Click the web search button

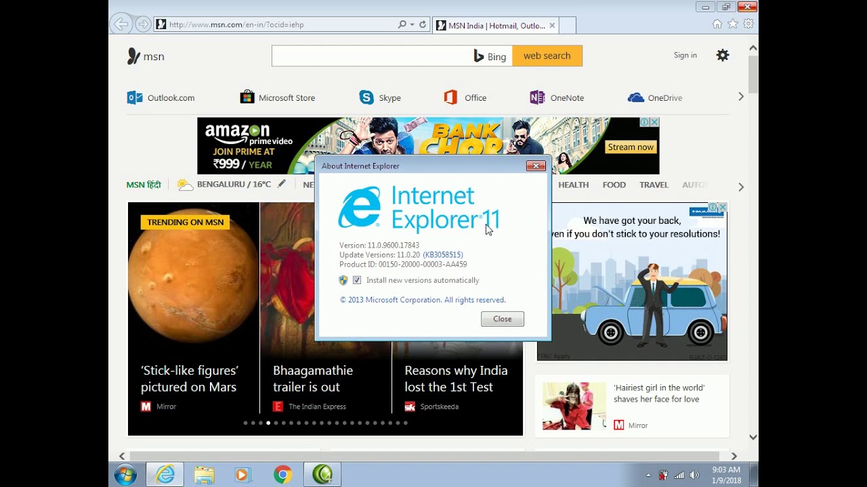tap(547, 55)
